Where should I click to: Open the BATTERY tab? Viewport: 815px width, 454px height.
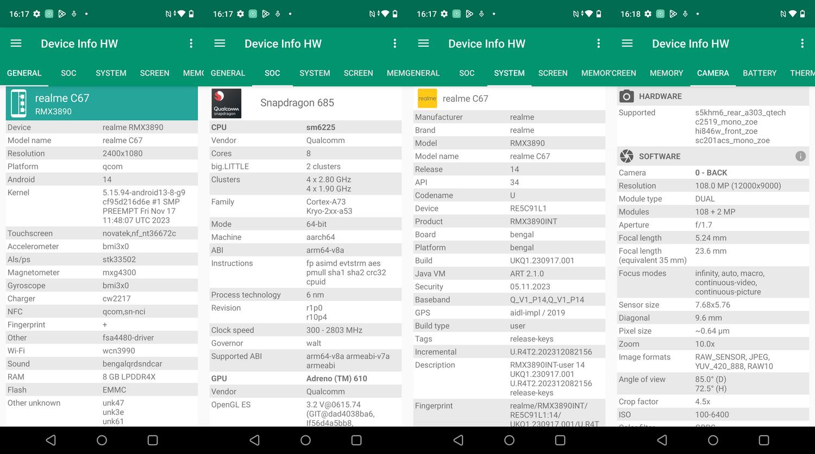point(760,73)
